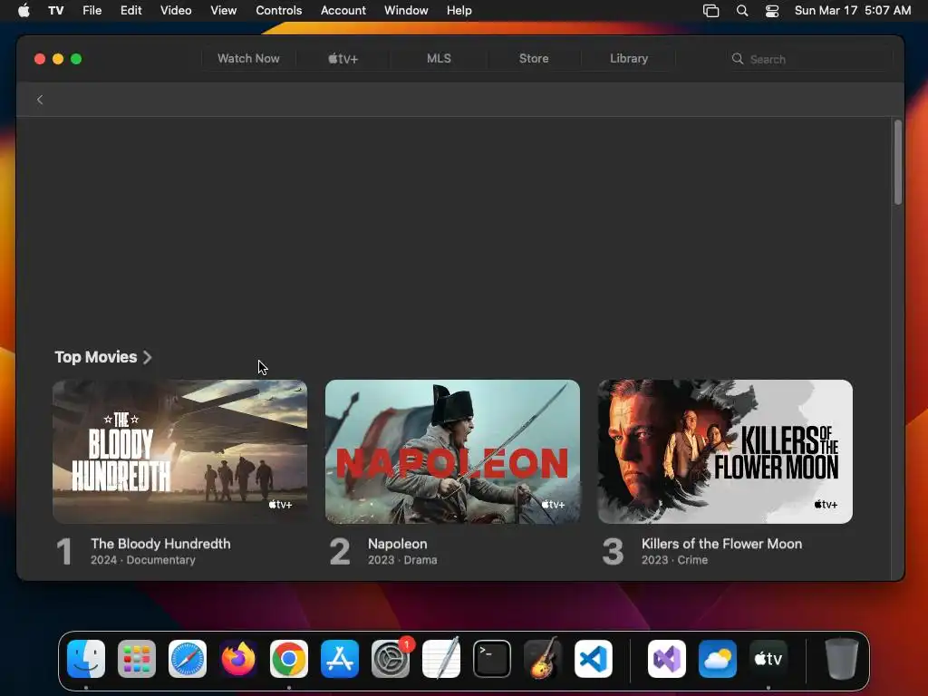This screenshot has width=928, height=696.
Task: Open Safari from the dock
Action: point(188,658)
